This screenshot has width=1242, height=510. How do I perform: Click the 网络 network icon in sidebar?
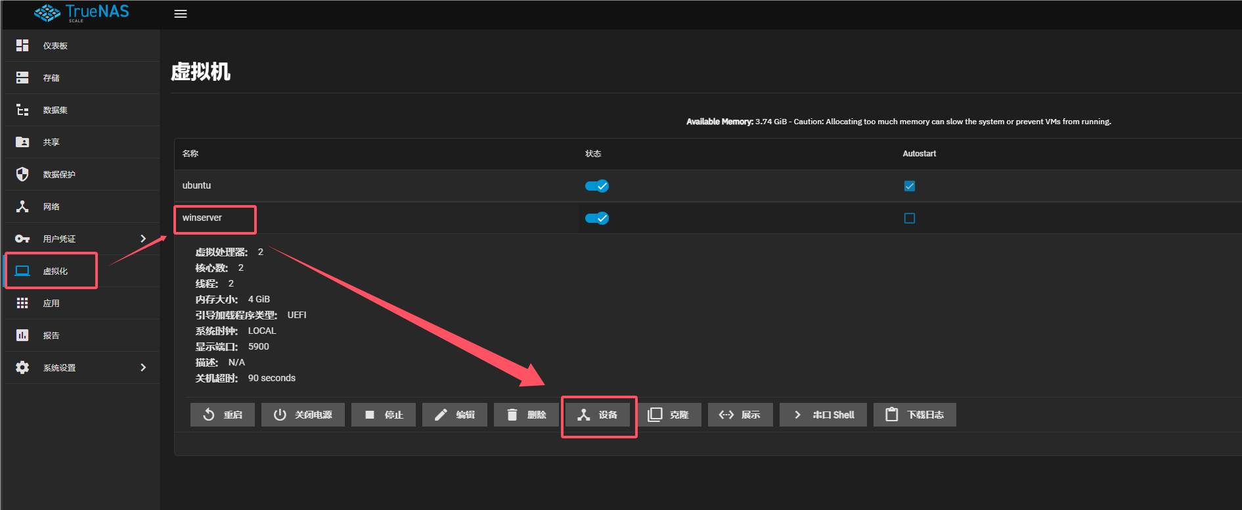(x=22, y=206)
